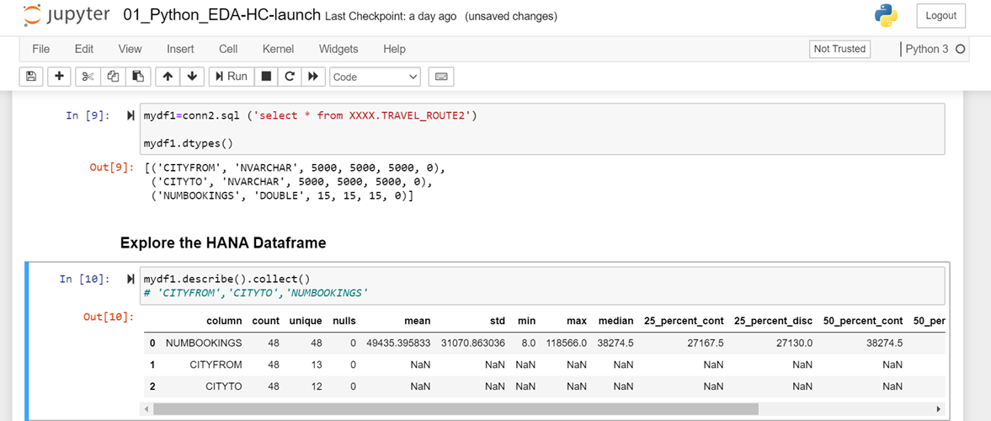Insert a cell below with plus icon

point(60,77)
